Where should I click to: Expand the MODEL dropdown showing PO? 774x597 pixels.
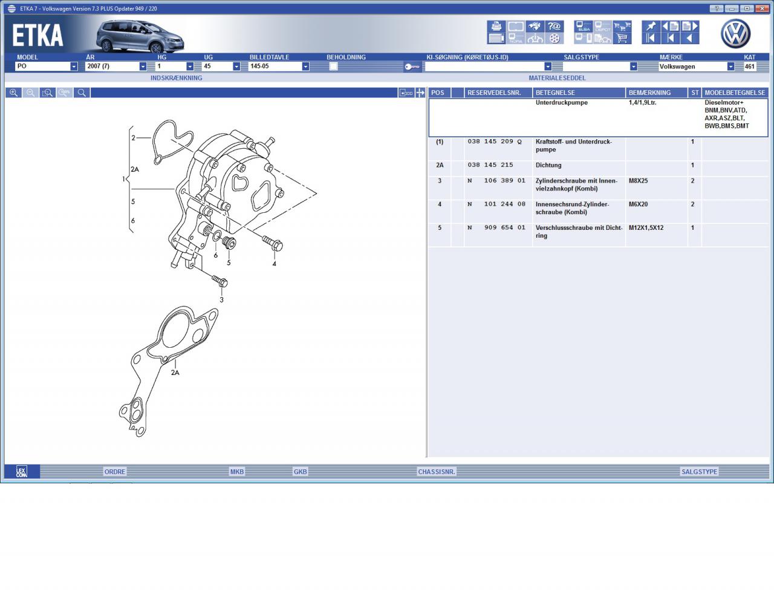[74, 67]
